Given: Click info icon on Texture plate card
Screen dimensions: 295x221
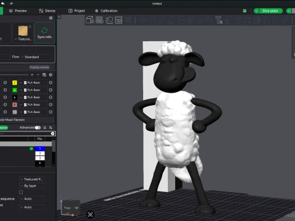Looking at the screenshot, I should coord(30,26).
